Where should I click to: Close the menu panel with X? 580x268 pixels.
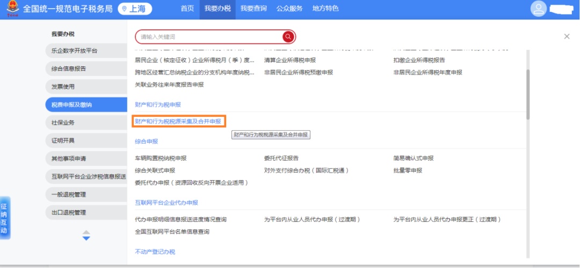pyautogui.click(x=567, y=36)
